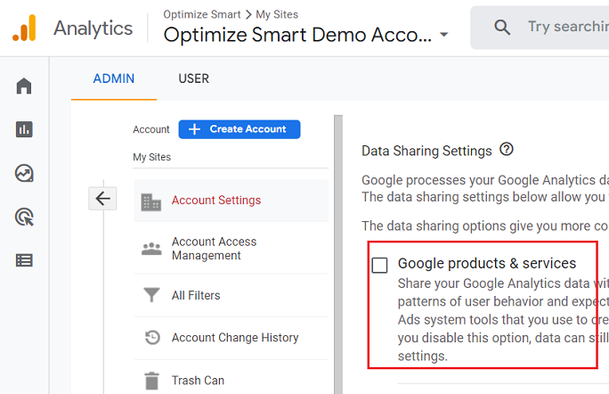
Task: Click the Data Sharing Settings heading
Action: coord(426,151)
